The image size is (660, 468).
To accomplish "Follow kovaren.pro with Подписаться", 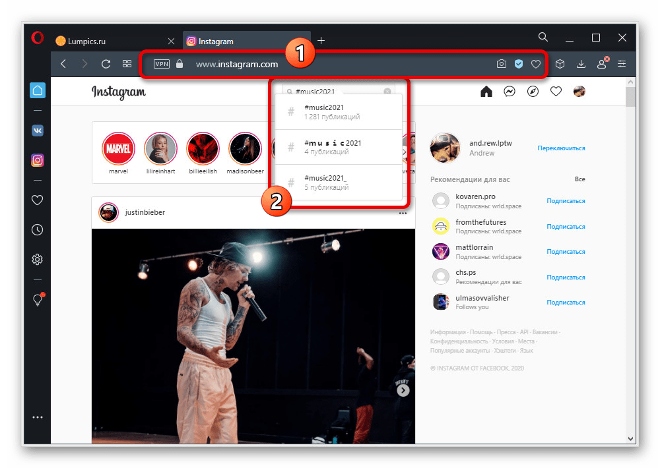I will point(566,201).
